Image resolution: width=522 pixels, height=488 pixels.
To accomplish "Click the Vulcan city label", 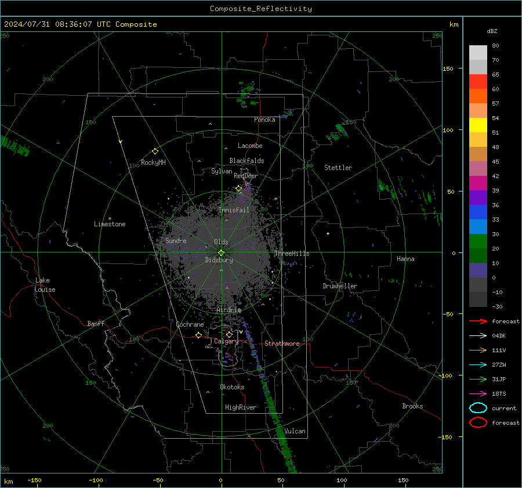I will [295, 431].
